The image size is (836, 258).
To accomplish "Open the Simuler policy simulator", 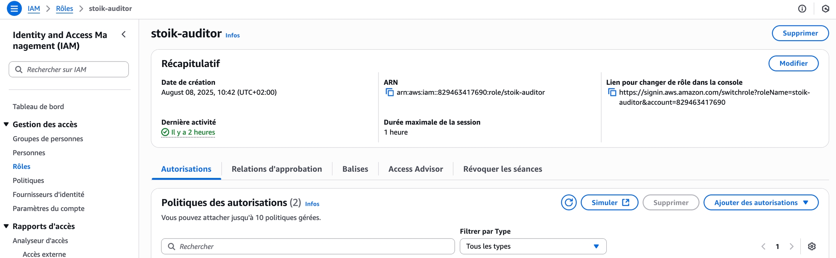I will 609,203.
